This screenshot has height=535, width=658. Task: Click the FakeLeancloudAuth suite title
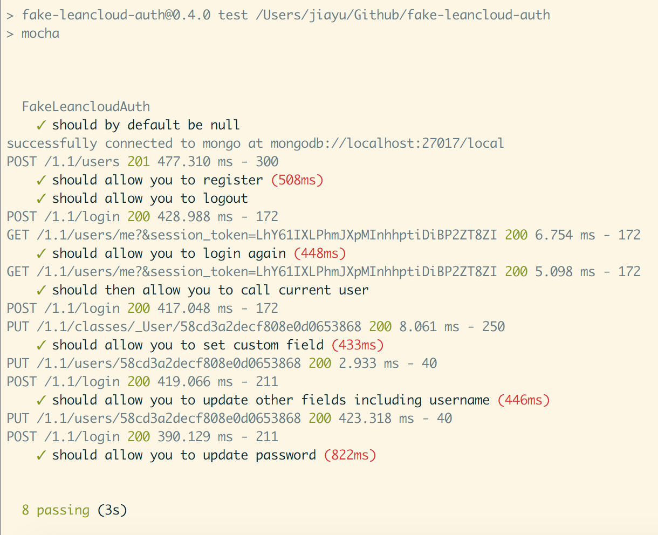pyautogui.click(x=86, y=107)
